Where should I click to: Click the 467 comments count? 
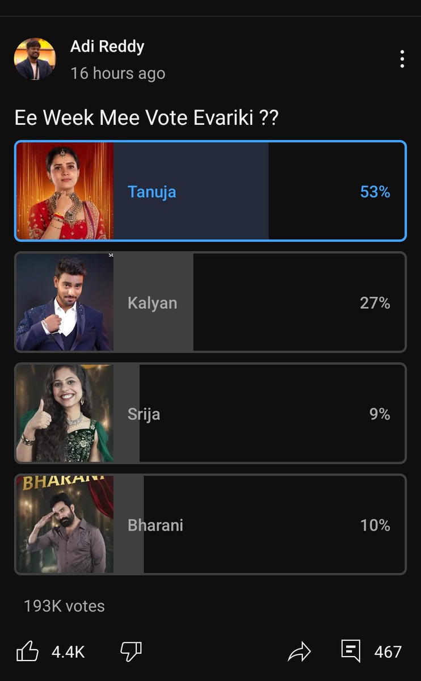click(388, 652)
